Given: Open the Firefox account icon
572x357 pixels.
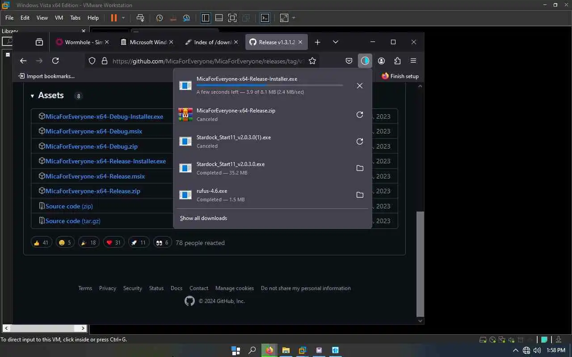Looking at the screenshot, I should [x=381, y=61].
